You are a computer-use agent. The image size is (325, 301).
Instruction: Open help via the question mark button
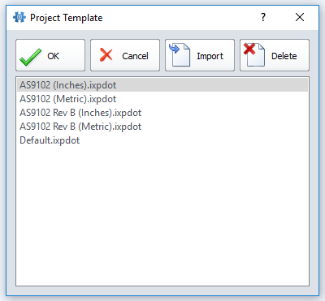pos(263,17)
